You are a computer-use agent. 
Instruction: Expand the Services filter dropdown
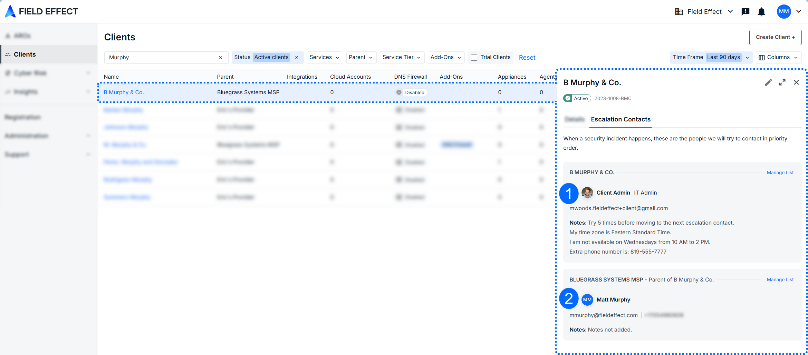(324, 57)
